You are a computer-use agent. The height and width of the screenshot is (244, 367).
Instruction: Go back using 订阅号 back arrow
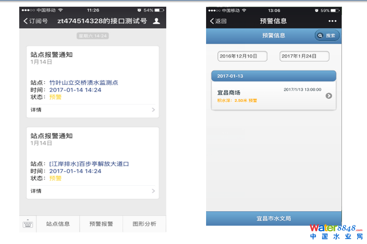click(x=35, y=21)
